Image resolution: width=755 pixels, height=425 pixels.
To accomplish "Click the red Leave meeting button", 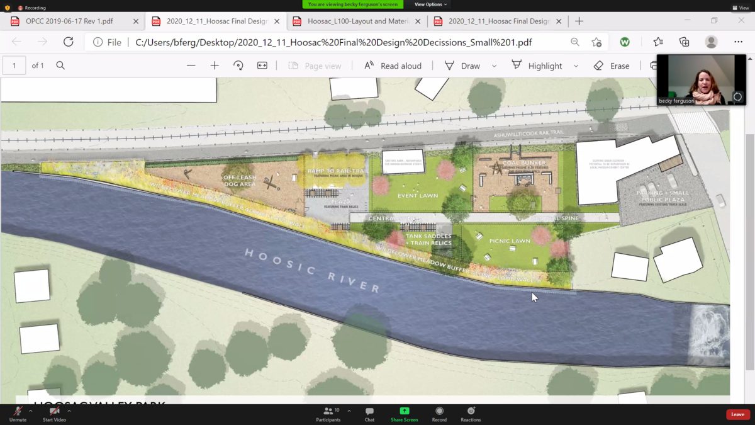I will (737, 414).
